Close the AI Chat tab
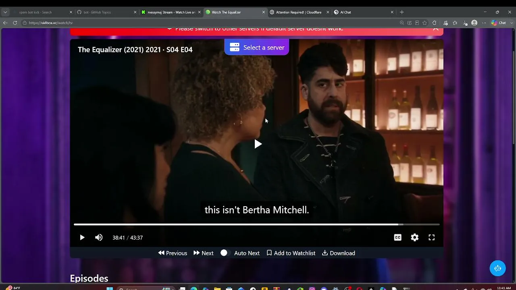 click(392, 12)
